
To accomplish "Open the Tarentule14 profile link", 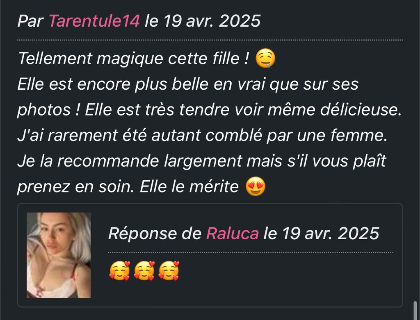I will [x=94, y=21].
